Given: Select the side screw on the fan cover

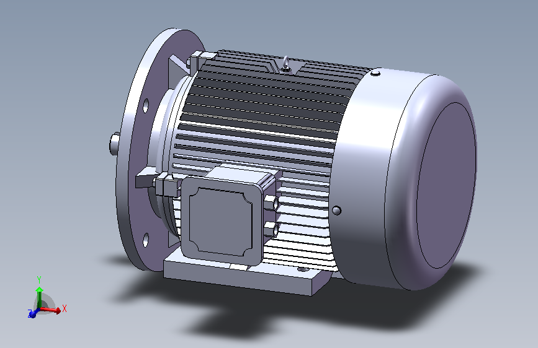Looking at the screenshot, I should coord(336,211).
